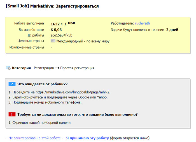Image resolution: width=196 pixels, height=142 pixels.
Task: Click the job title 'Markethive: Зарегистрироваться'
Action: pyautogui.click(x=64, y=6)
